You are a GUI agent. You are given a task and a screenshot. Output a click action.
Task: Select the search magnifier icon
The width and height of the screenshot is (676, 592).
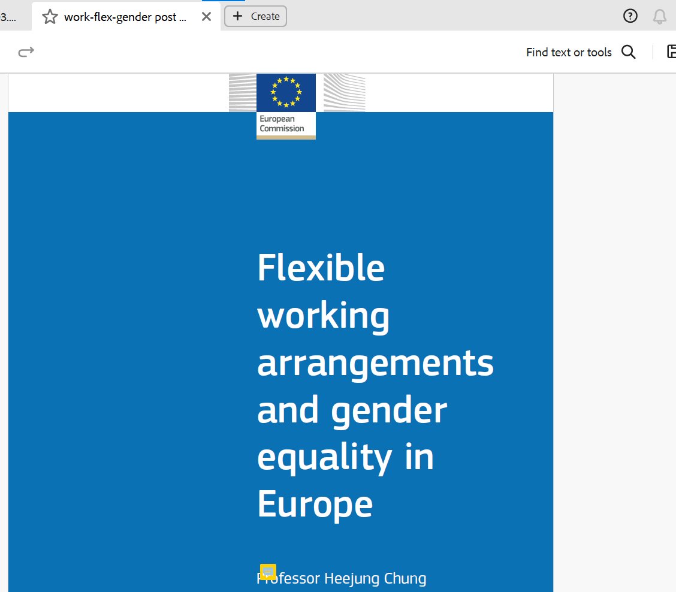tap(628, 52)
